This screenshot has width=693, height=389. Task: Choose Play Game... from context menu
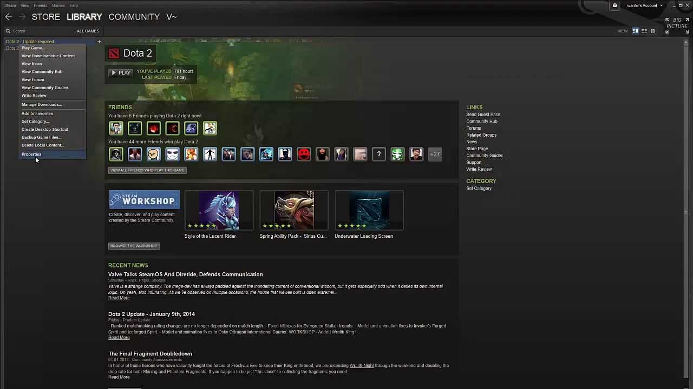point(53,48)
